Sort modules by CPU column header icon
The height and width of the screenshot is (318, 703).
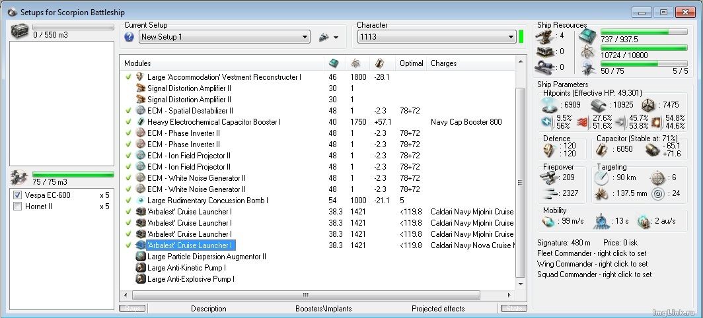click(334, 63)
